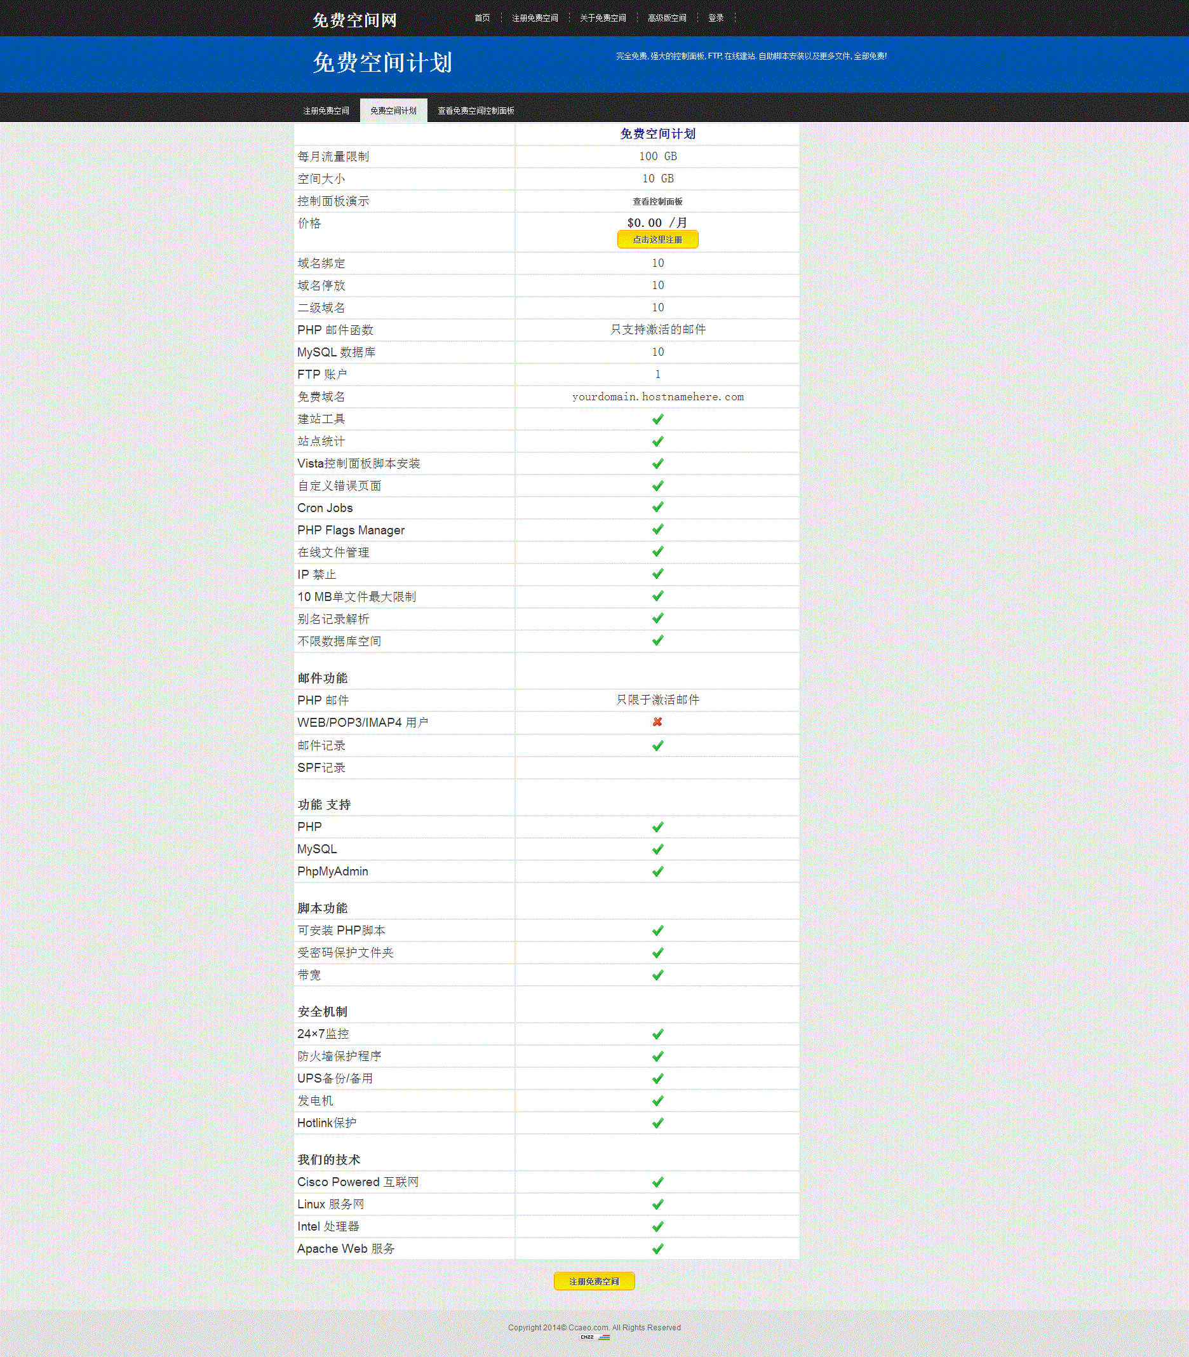Click the 查看控制面板 demo link
This screenshot has width=1189, height=1357.
point(657,201)
